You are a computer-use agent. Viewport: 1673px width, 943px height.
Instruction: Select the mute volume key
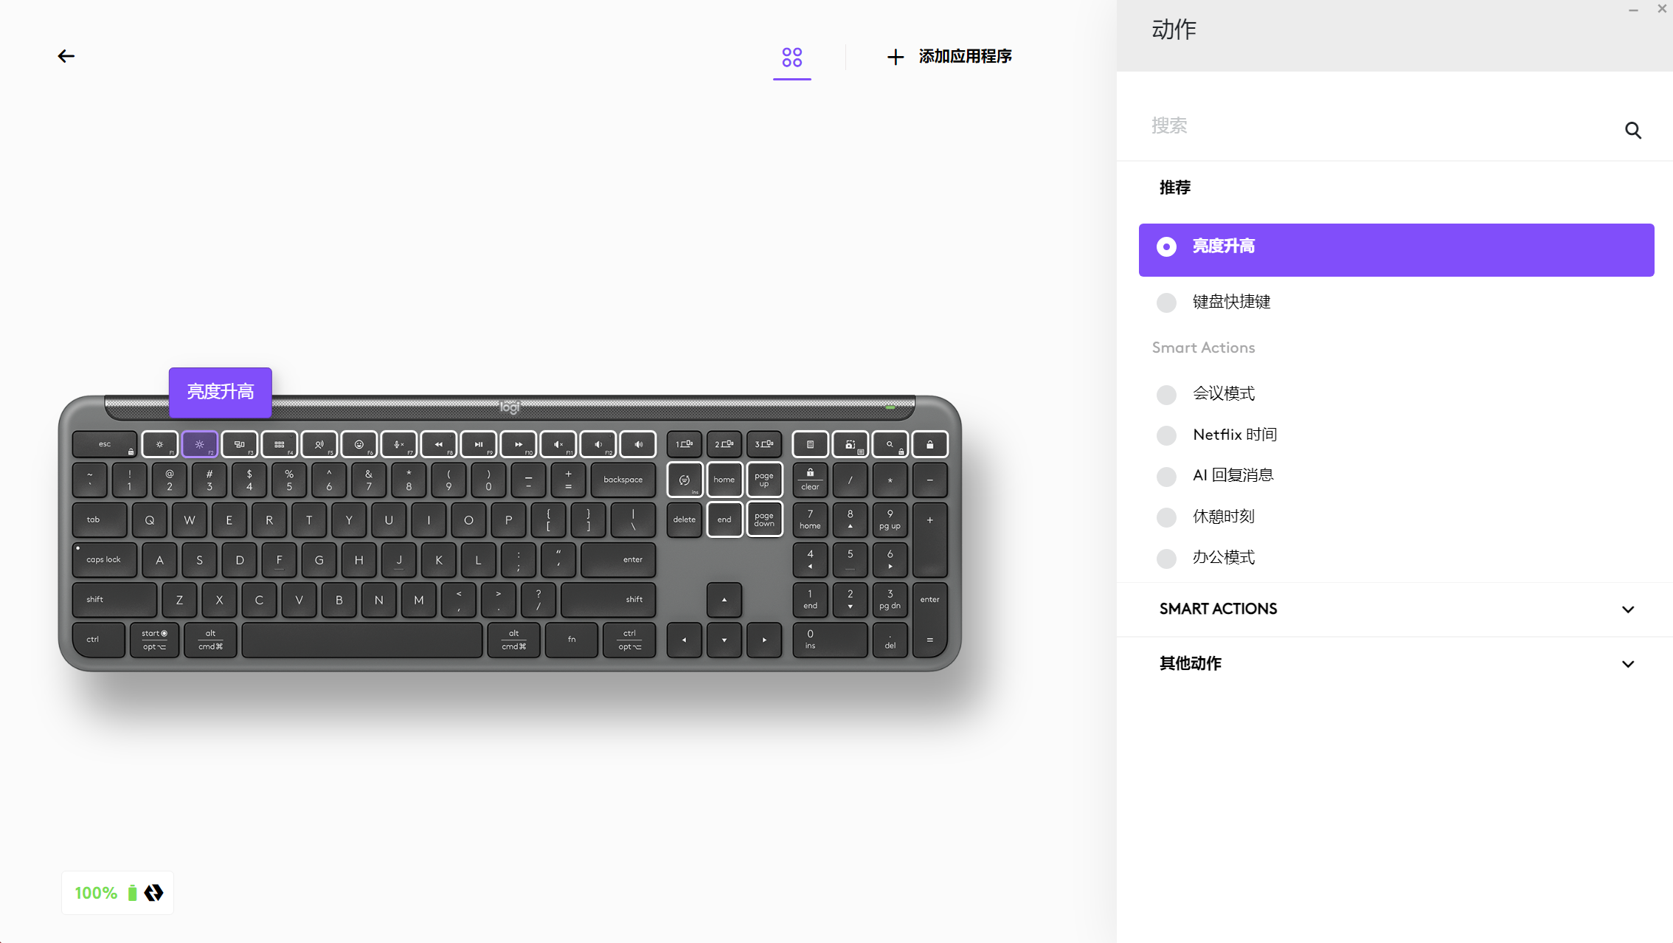(x=558, y=444)
